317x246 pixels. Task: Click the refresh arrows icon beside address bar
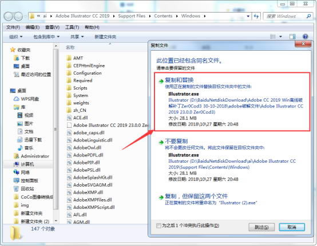[x=256, y=16]
